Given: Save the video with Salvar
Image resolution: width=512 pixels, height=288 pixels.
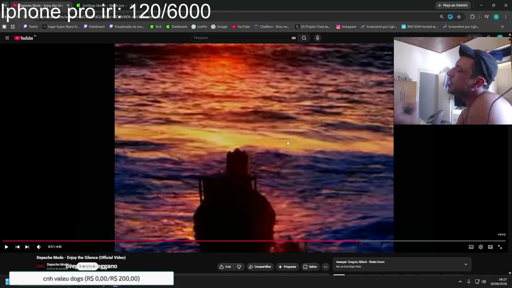Looking at the screenshot, I should [x=310, y=267].
